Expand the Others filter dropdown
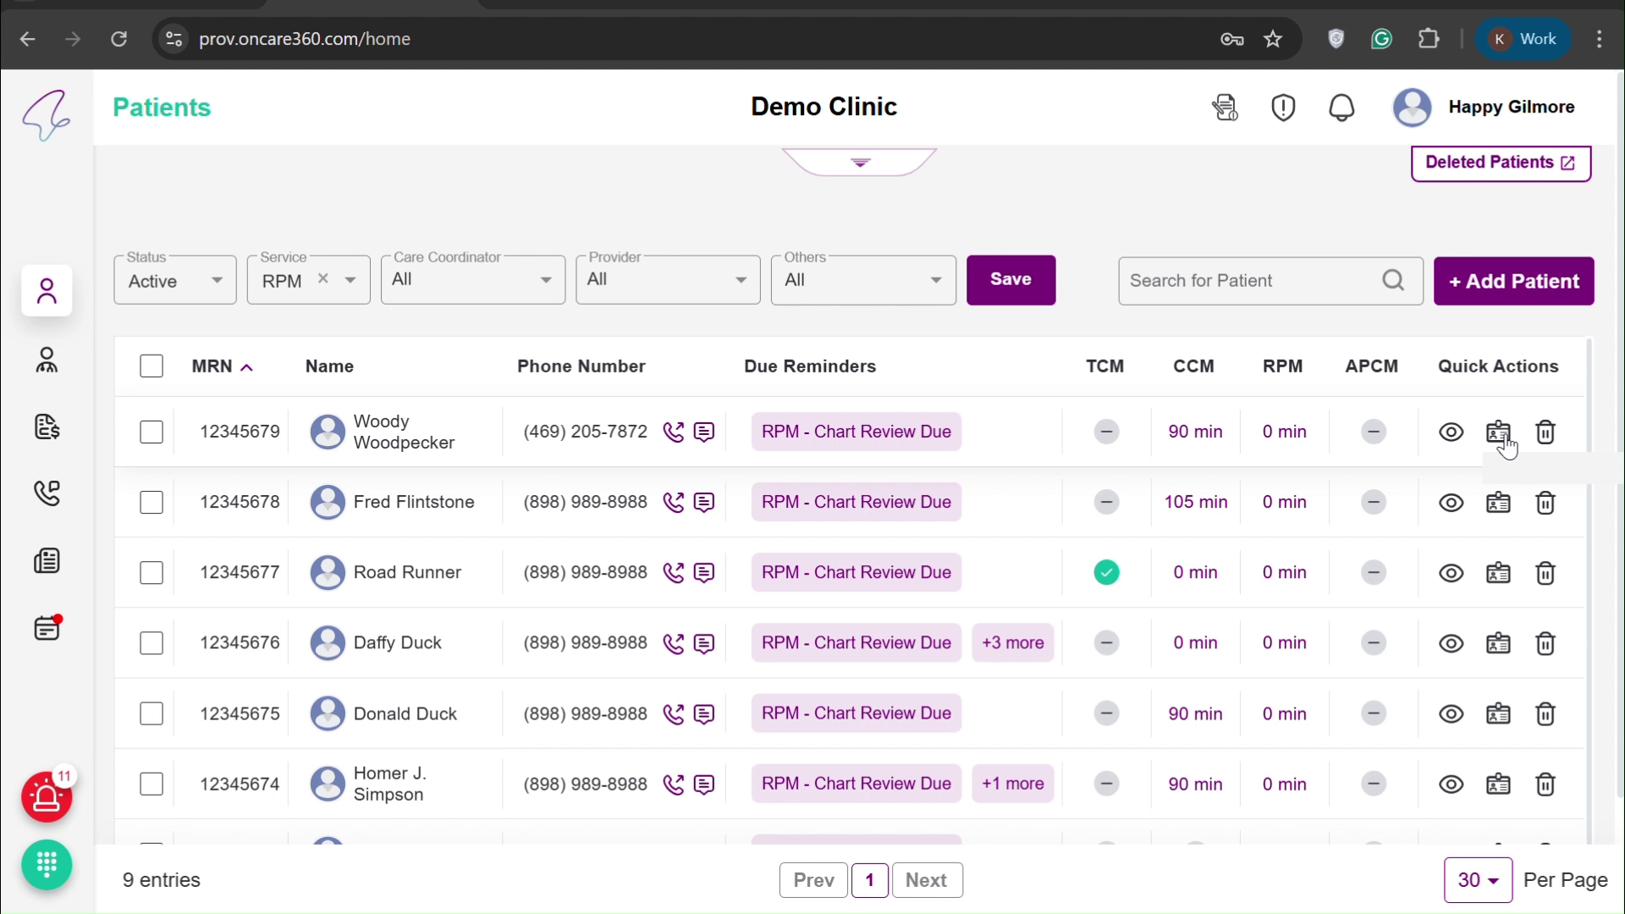This screenshot has height=914, width=1625. coord(862,280)
